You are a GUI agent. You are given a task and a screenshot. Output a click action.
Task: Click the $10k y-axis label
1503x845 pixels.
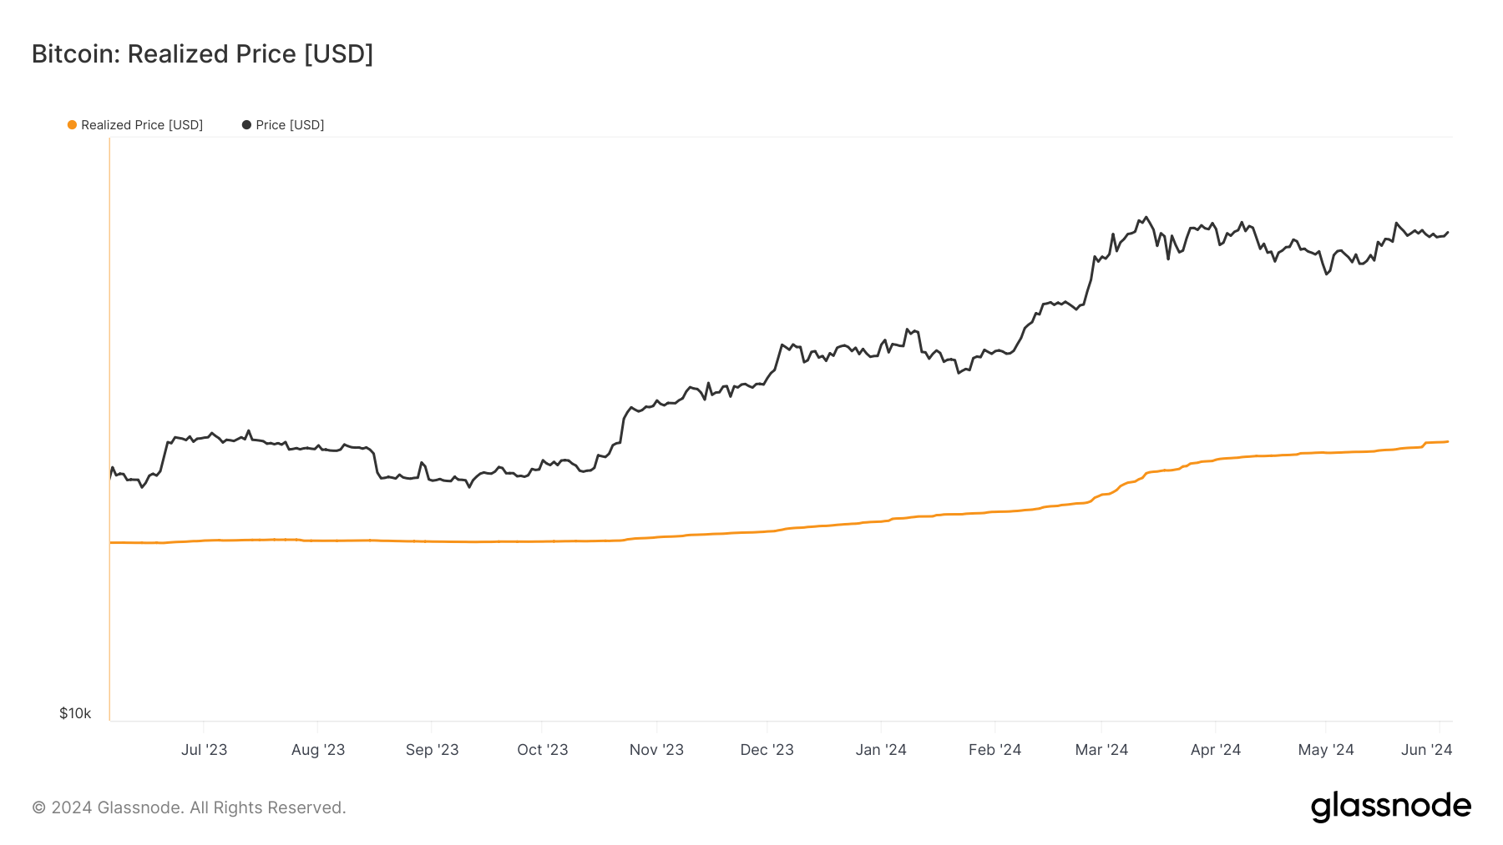tap(75, 713)
